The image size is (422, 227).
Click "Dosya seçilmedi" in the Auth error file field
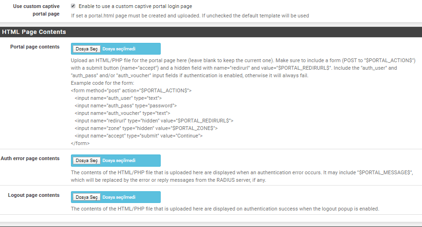pyautogui.click(x=119, y=160)
